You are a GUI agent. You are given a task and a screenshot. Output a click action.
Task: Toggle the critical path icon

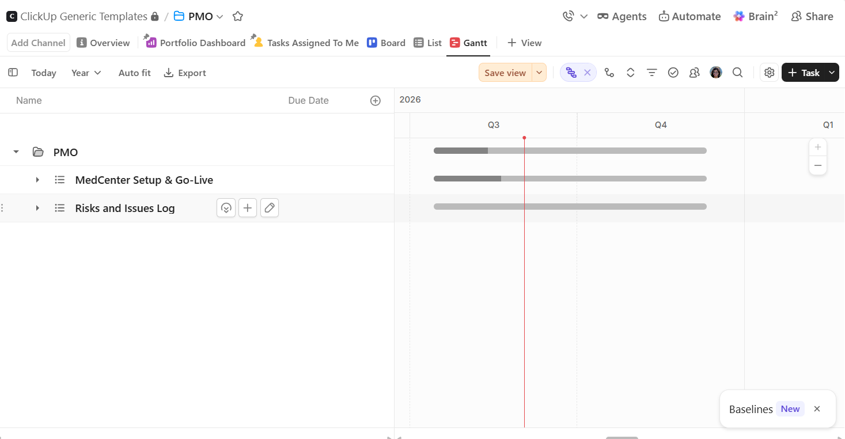(x=609, y=73)
